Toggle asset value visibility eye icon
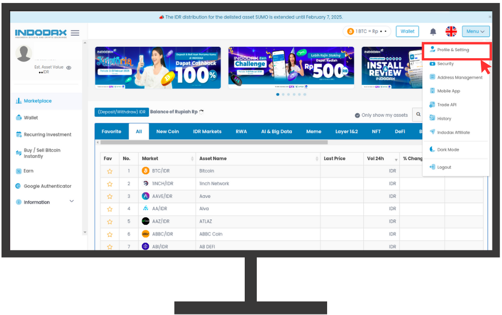The width and height of the screenshot is (502, 315). tap(69, 67)
